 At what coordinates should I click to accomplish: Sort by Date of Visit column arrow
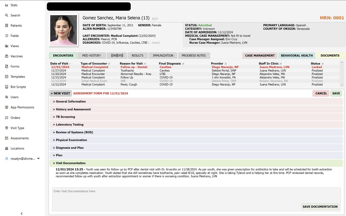(x=70, y=64)
